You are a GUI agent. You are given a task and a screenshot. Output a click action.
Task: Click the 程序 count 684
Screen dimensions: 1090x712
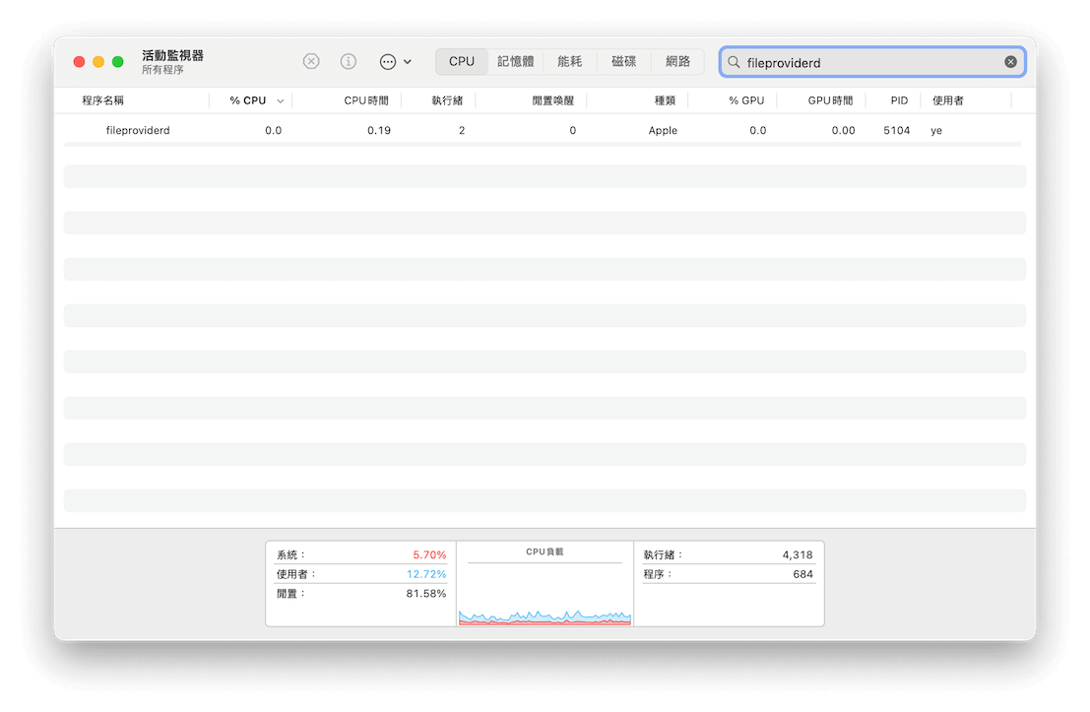[x=802, y=574]
